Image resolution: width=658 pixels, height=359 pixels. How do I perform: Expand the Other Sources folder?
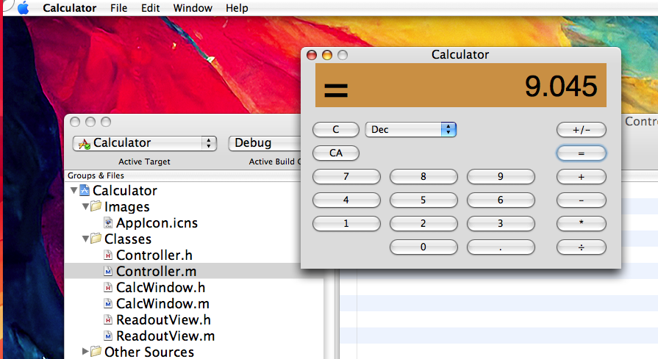pyautogui.click(x=85, y=351)
